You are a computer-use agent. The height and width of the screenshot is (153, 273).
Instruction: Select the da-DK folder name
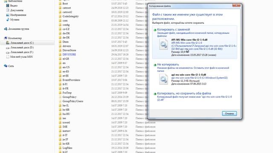[x=66, y=33]
